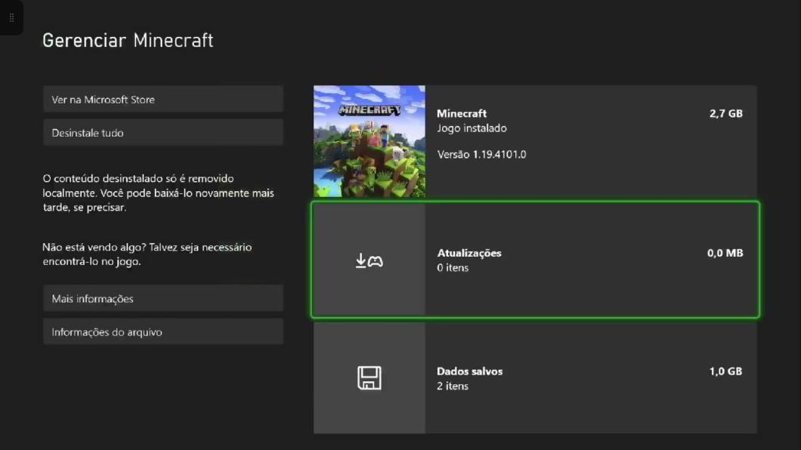
Task: Click the Gerenciar Minecraft heading
Action: 128,40
